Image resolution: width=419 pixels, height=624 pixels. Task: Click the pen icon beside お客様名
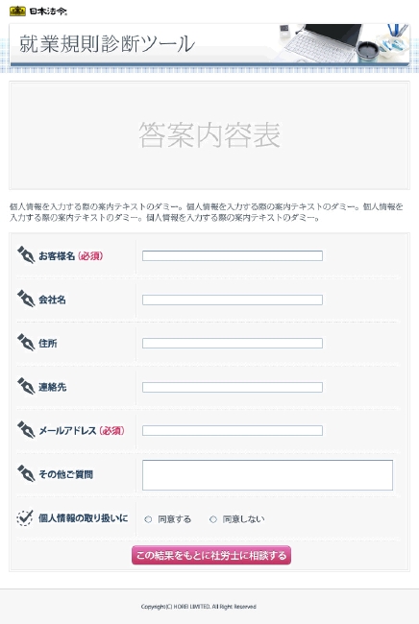(x=26, y=254)
